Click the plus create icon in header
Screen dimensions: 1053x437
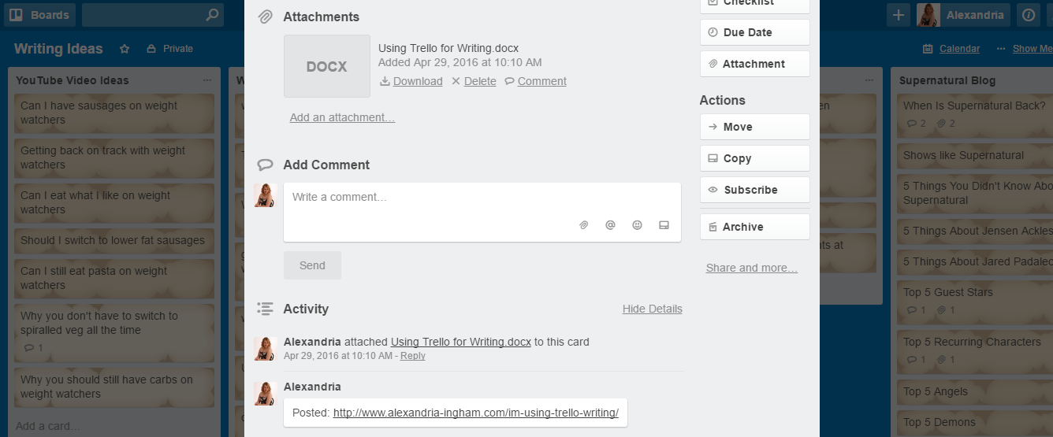click(898, 15)
